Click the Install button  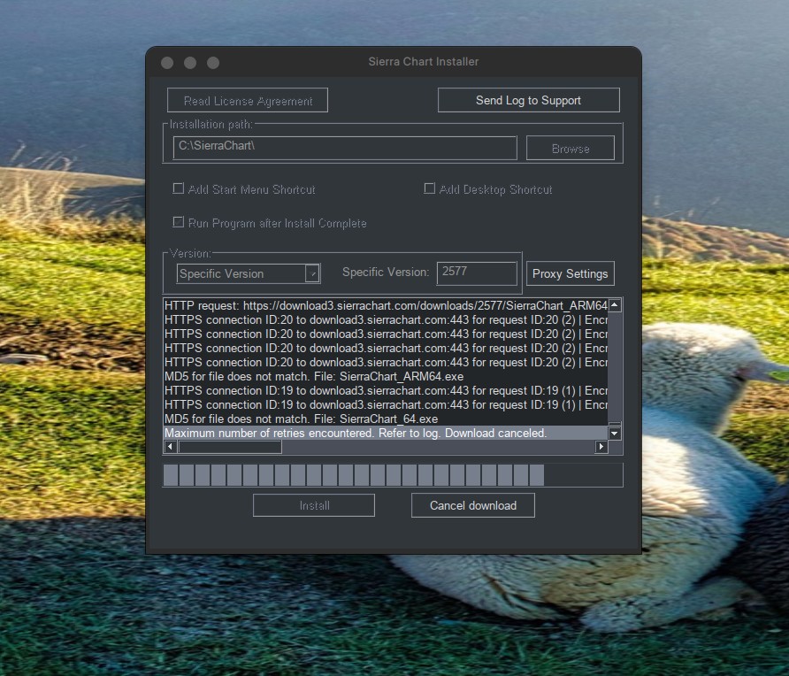click(x=314, y=505)
